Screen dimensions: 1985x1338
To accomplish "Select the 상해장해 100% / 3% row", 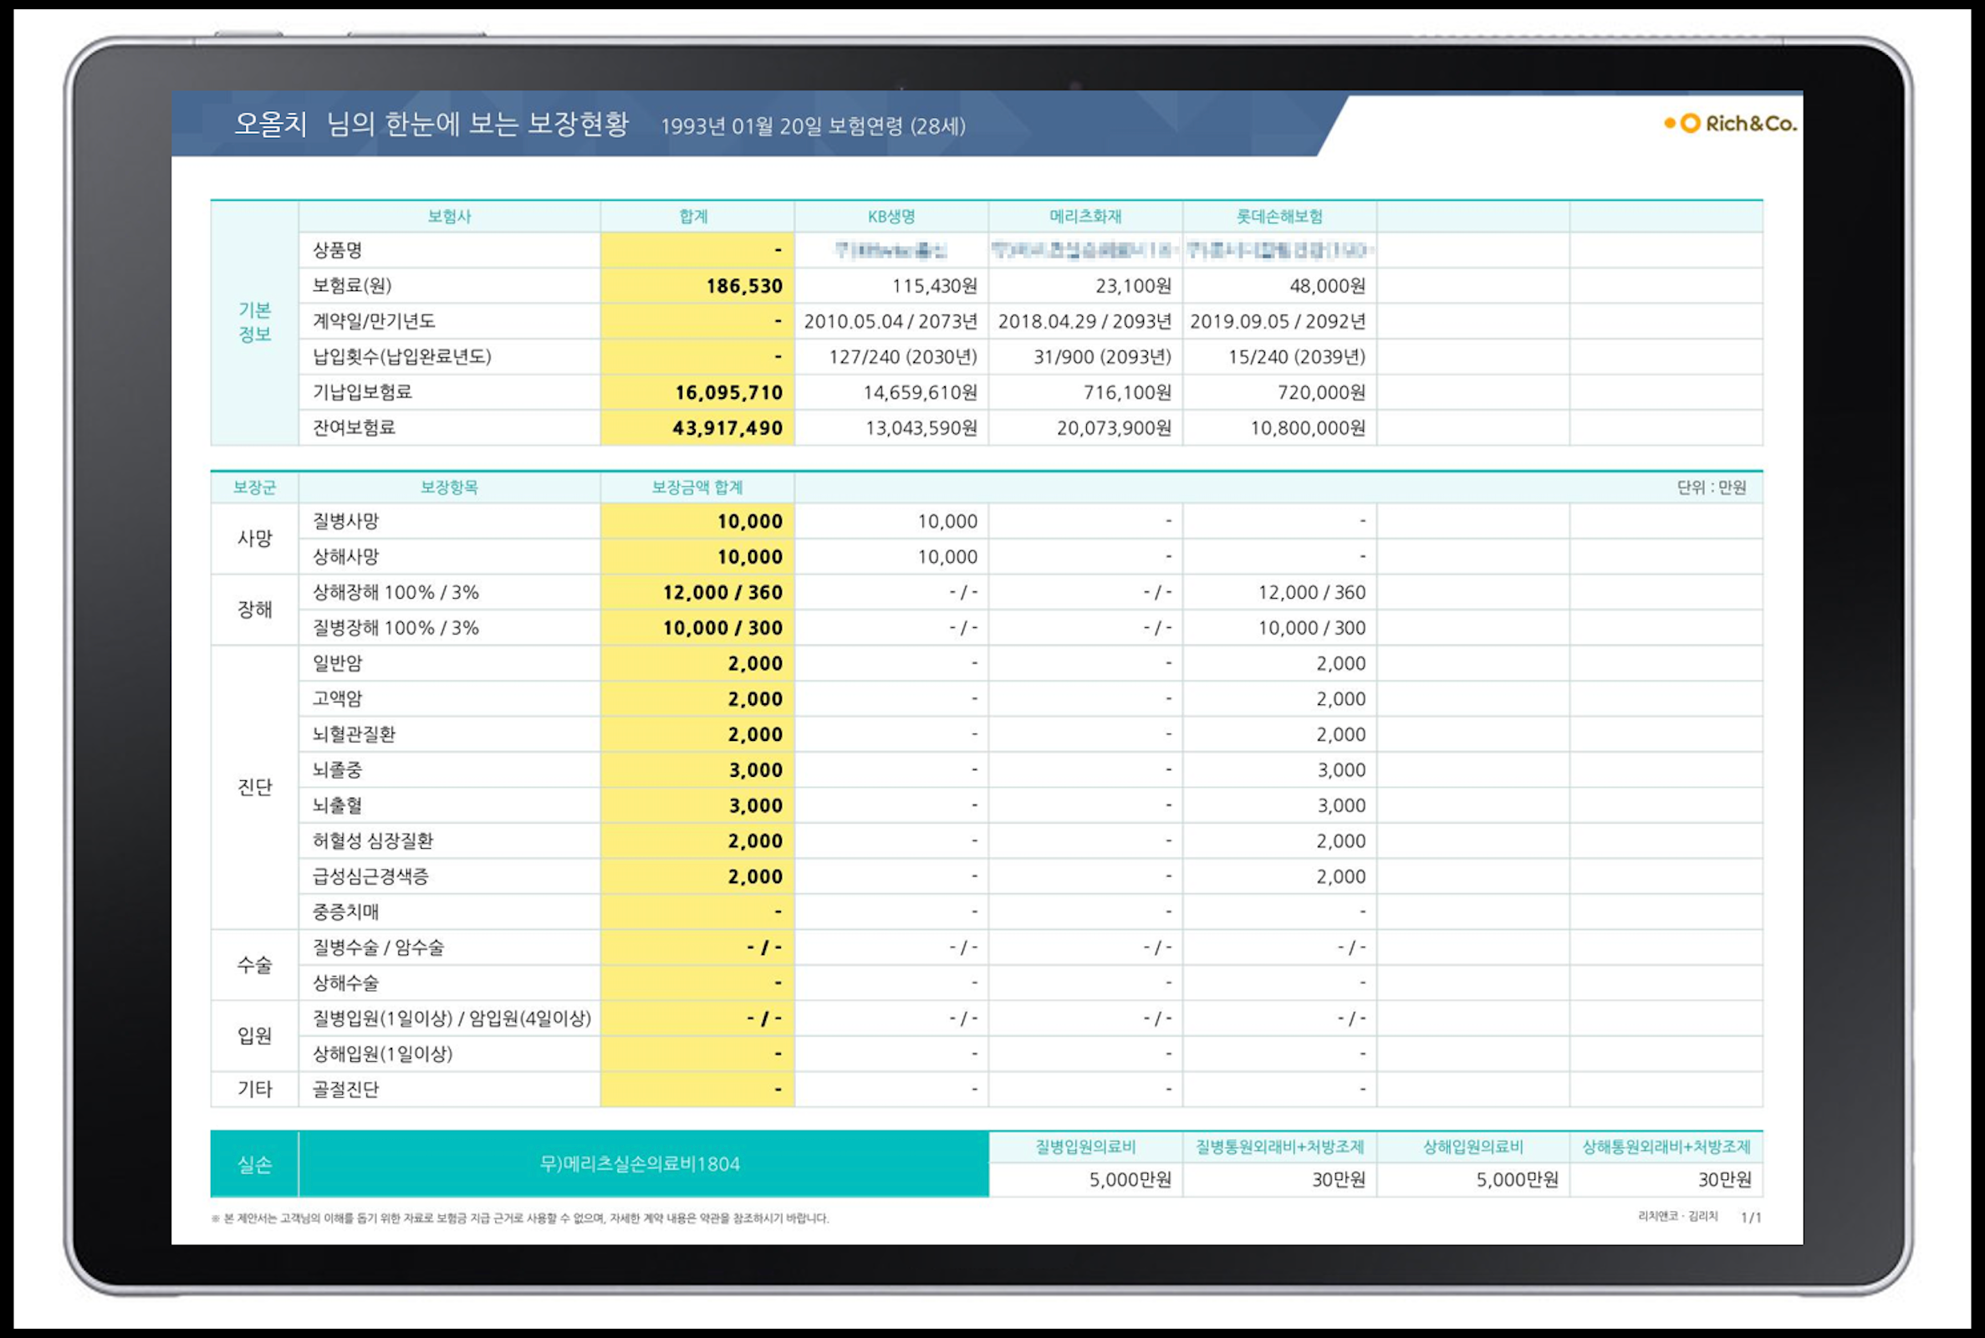I will point(395,592).
